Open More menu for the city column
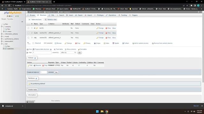Screen dimensions: 204x114 [114, 38]
